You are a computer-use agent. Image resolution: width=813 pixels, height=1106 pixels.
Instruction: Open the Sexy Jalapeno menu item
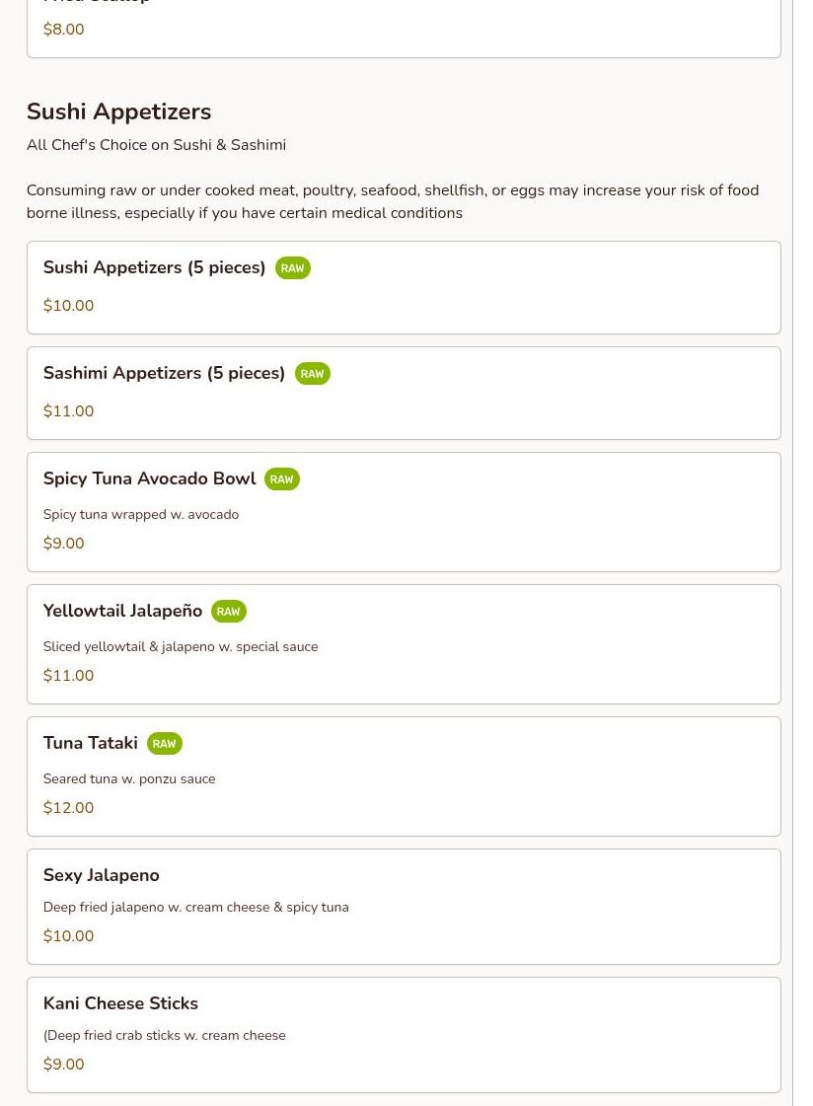[101, 875]
